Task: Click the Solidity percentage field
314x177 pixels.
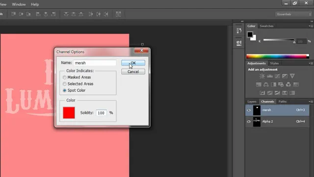Action: [x=101, y=113]
